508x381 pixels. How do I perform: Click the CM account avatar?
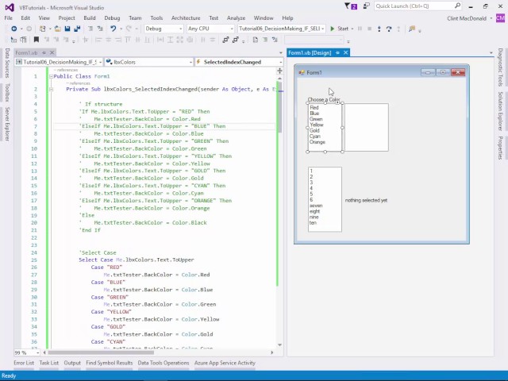click(500, 18)
